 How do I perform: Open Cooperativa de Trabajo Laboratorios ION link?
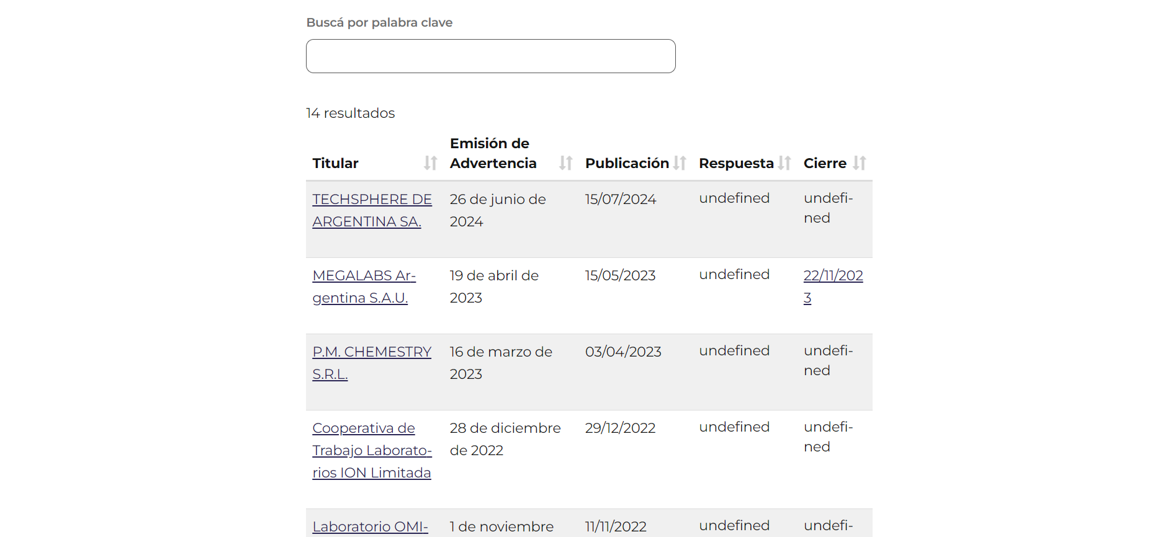click(371, 450)
